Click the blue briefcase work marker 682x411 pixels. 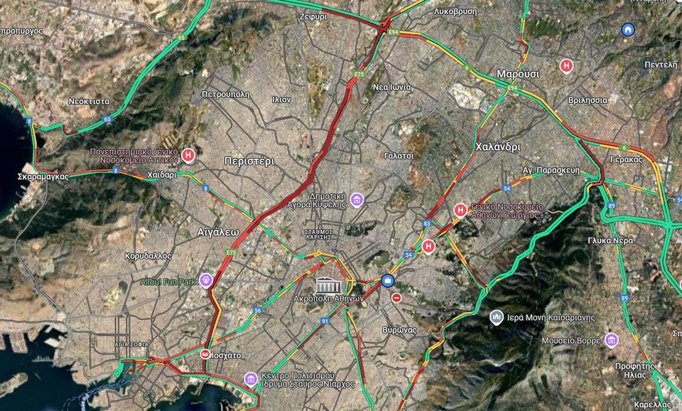387,280
